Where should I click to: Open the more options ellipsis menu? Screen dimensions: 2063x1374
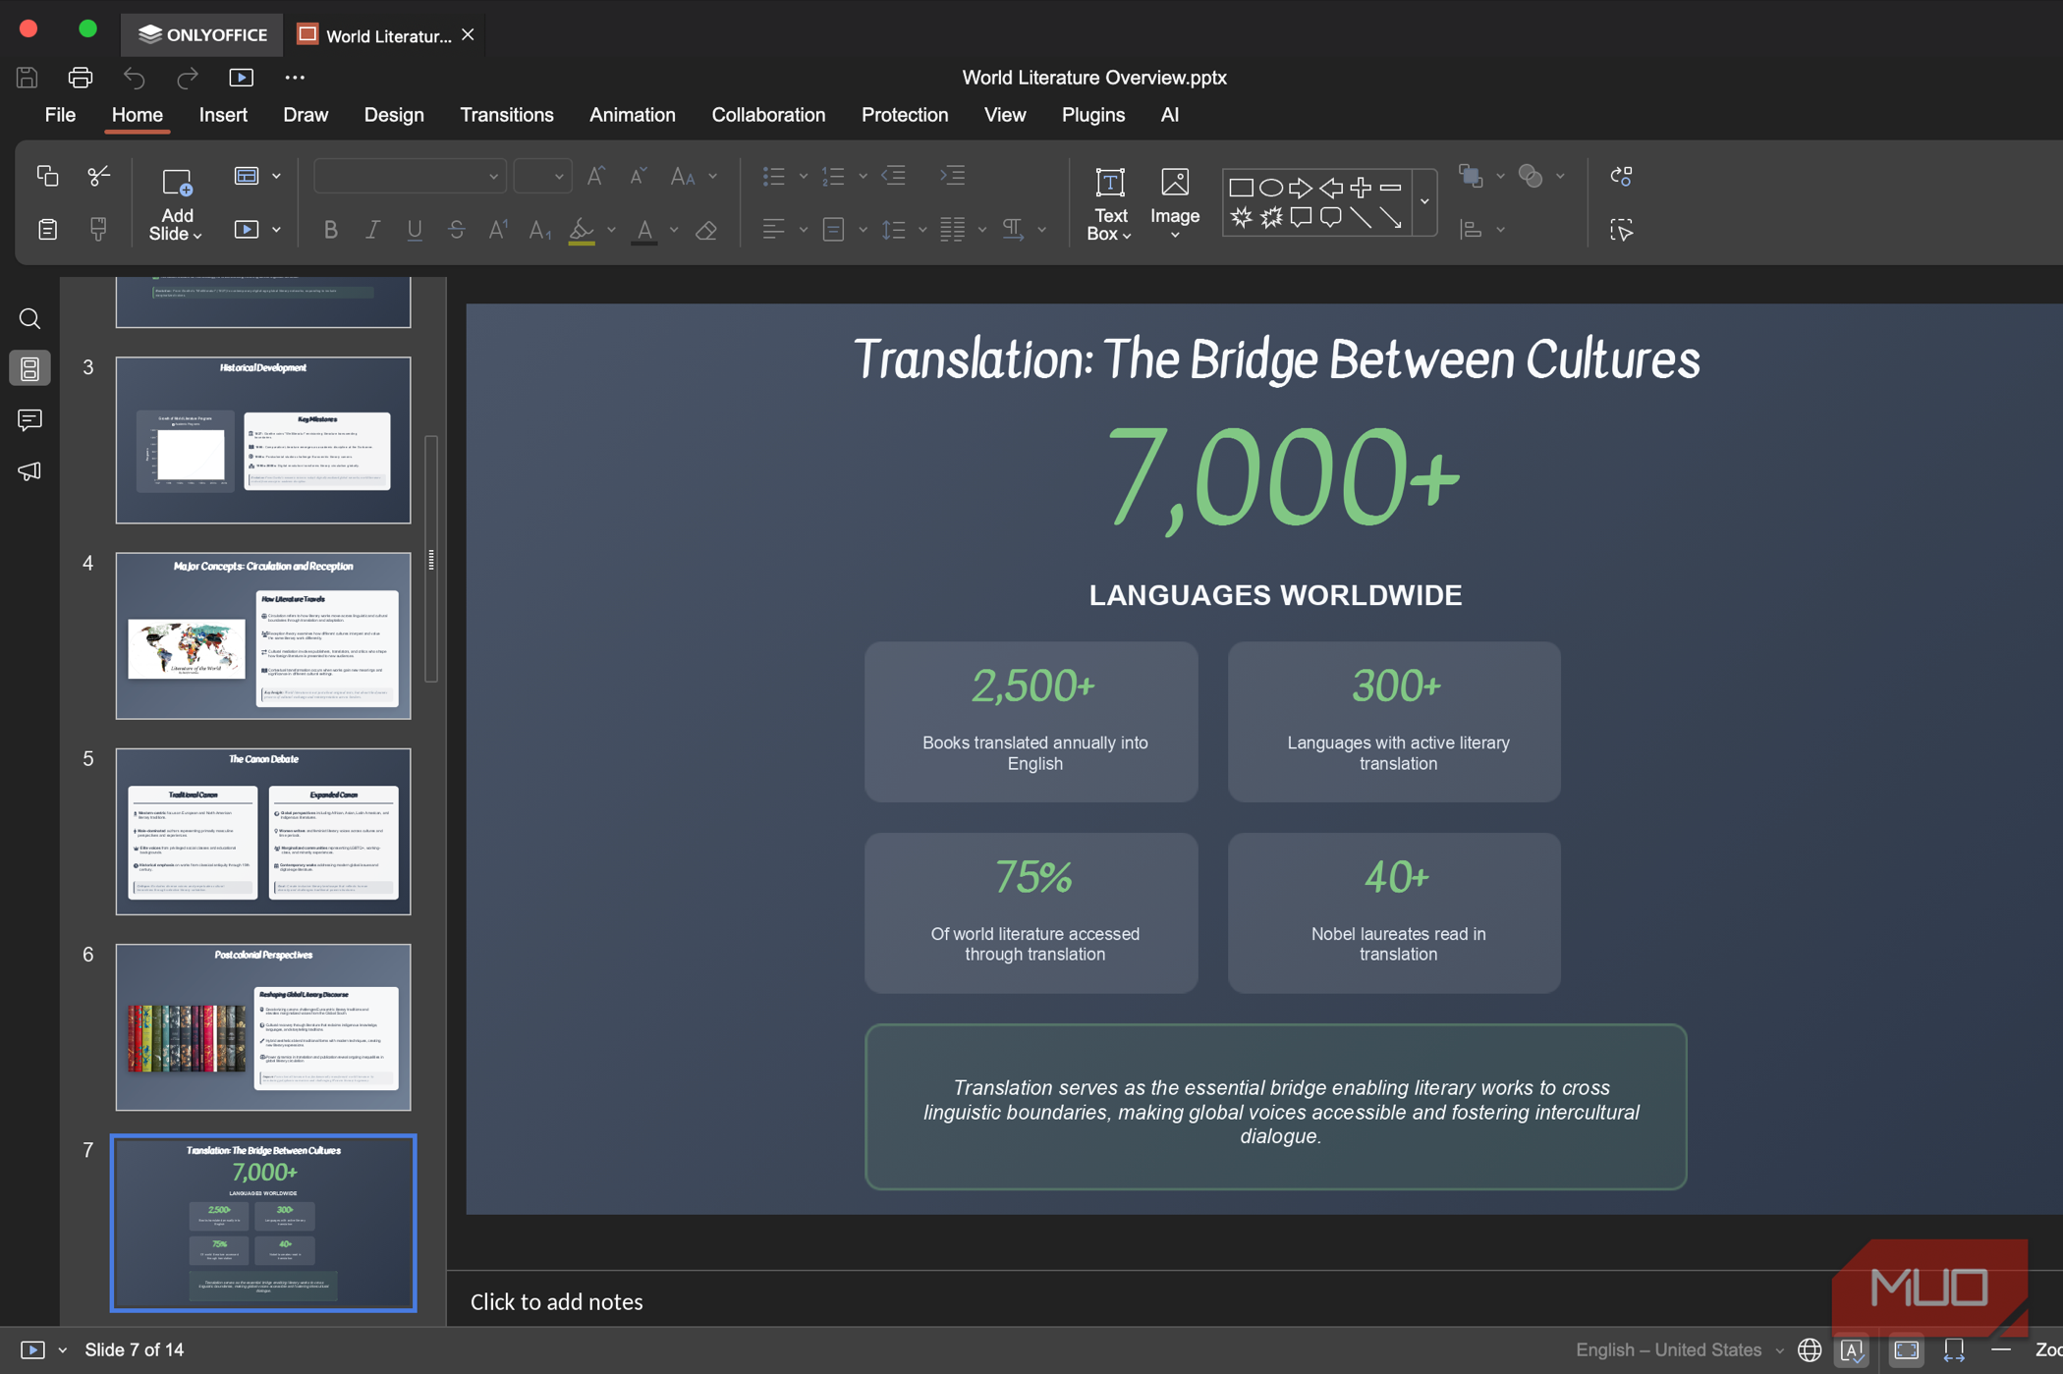[x=295, y=77]
